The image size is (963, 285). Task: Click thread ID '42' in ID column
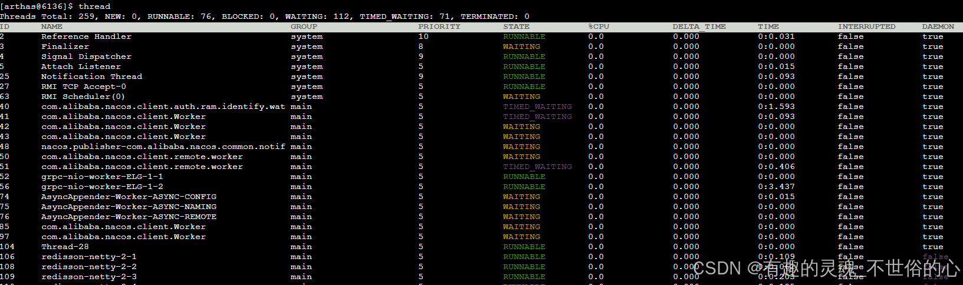(x=5, y=127)
